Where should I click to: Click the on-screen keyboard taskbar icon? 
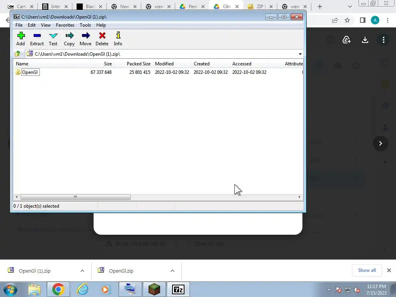pyautogui.click(x=130, y=289)
